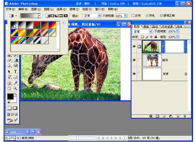Add layer style icon in Layers panel
The height and width of the screenshot is (142, 196).
151,116
